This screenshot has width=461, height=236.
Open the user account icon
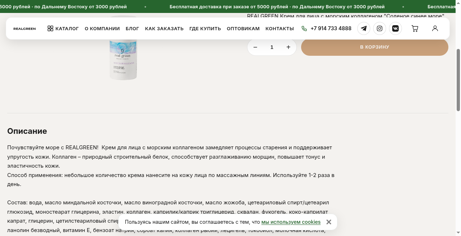tap(435, 28)
